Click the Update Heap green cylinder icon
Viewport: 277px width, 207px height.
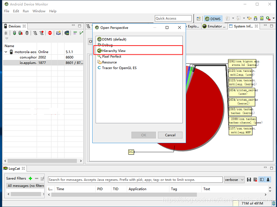[15, 33]
